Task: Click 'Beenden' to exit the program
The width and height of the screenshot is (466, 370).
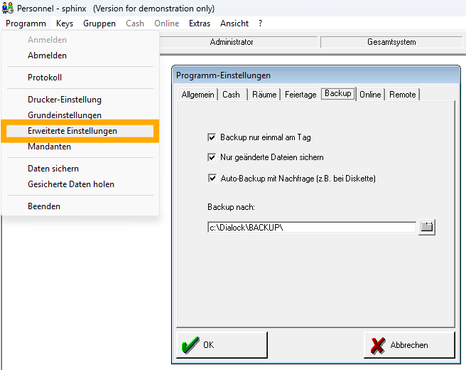Action: click(x=44, y=206)
